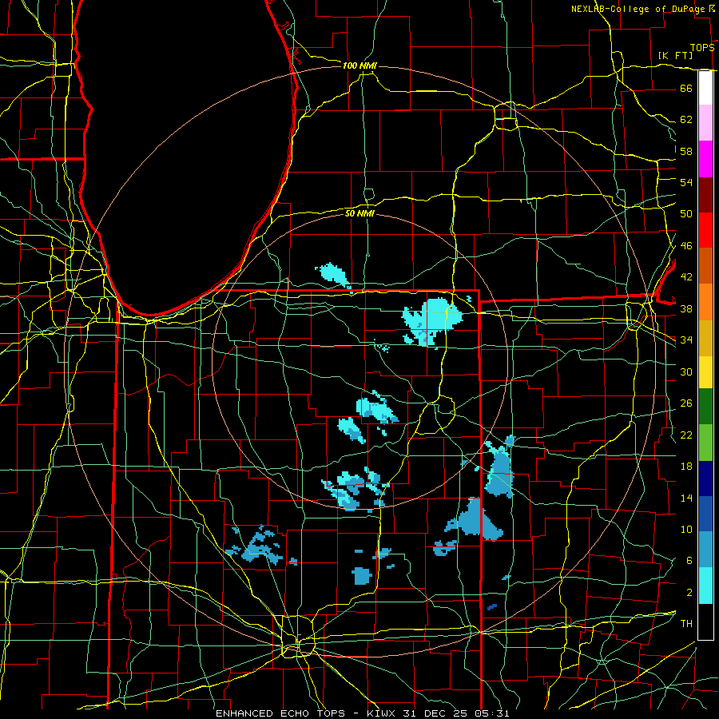
Task: Pick the light pink legend swatch
Action: click(705, 122)
